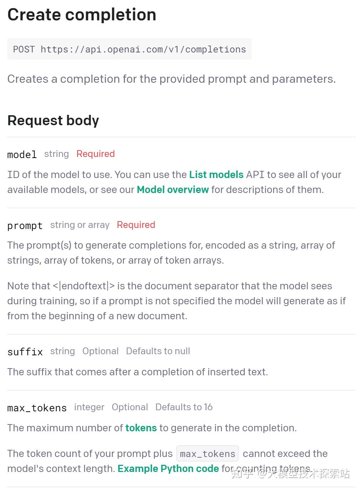Click the POST completions endpoint URL box
This screenshot has width=359, height=488.
click(129, 49)
